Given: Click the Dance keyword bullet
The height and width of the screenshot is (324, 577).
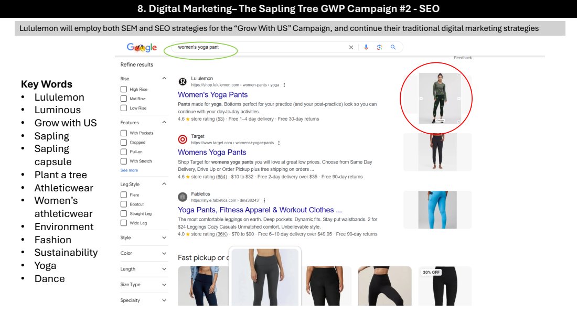Looking at the screenshot, I should coord(50,279).
